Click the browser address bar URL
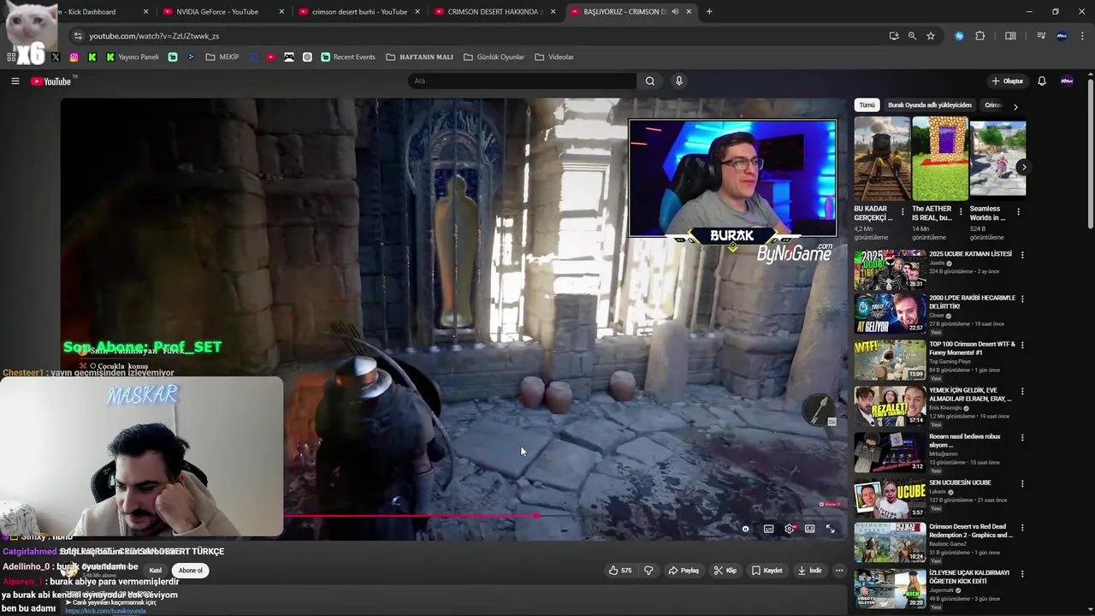1095x616 pixels. 155,36
